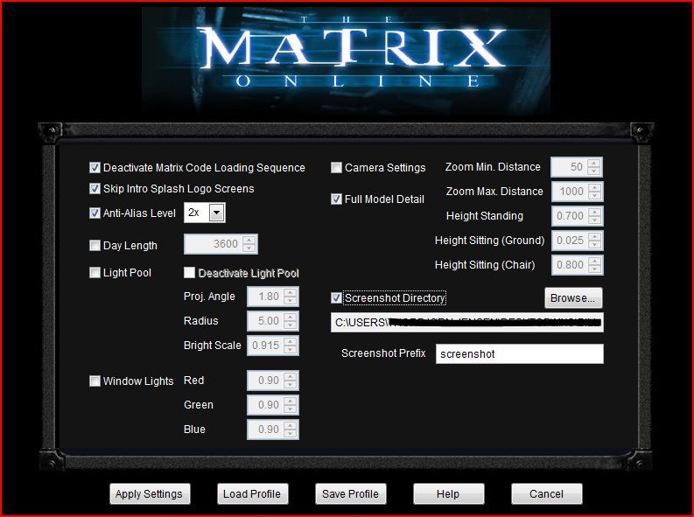Decrease Day Length with down arrow
Screen dimensions: 694x517
pyautogui.click(x=249, y=248)
